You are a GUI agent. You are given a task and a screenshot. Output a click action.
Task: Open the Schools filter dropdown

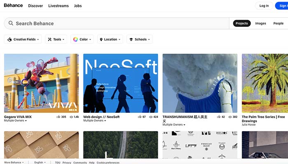pos(139,39)
